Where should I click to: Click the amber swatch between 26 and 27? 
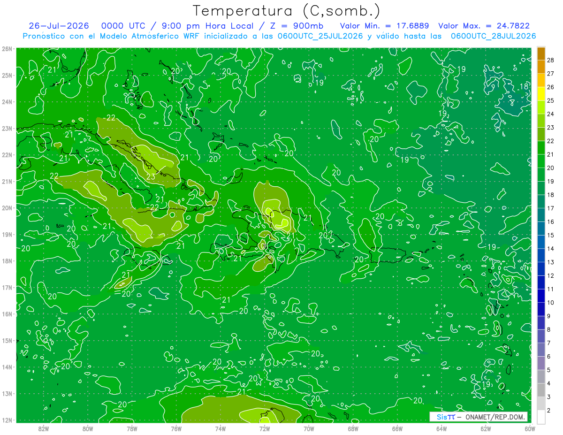pos(541,81)
